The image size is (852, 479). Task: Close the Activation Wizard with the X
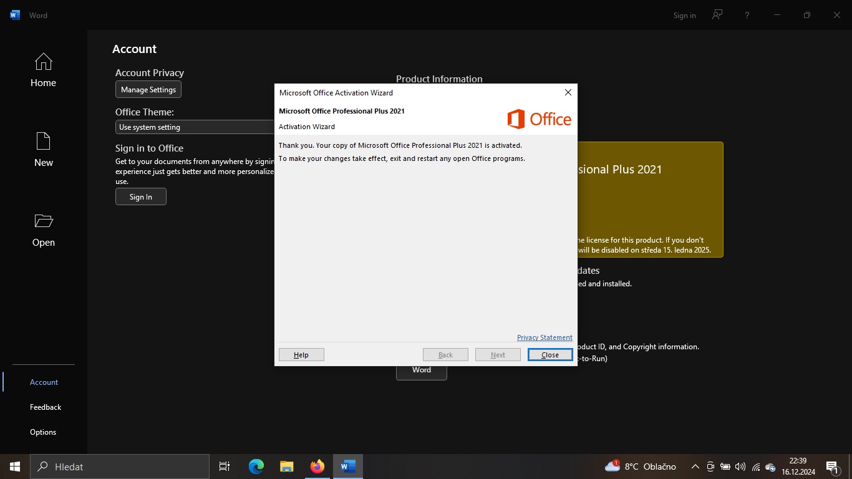568,92
